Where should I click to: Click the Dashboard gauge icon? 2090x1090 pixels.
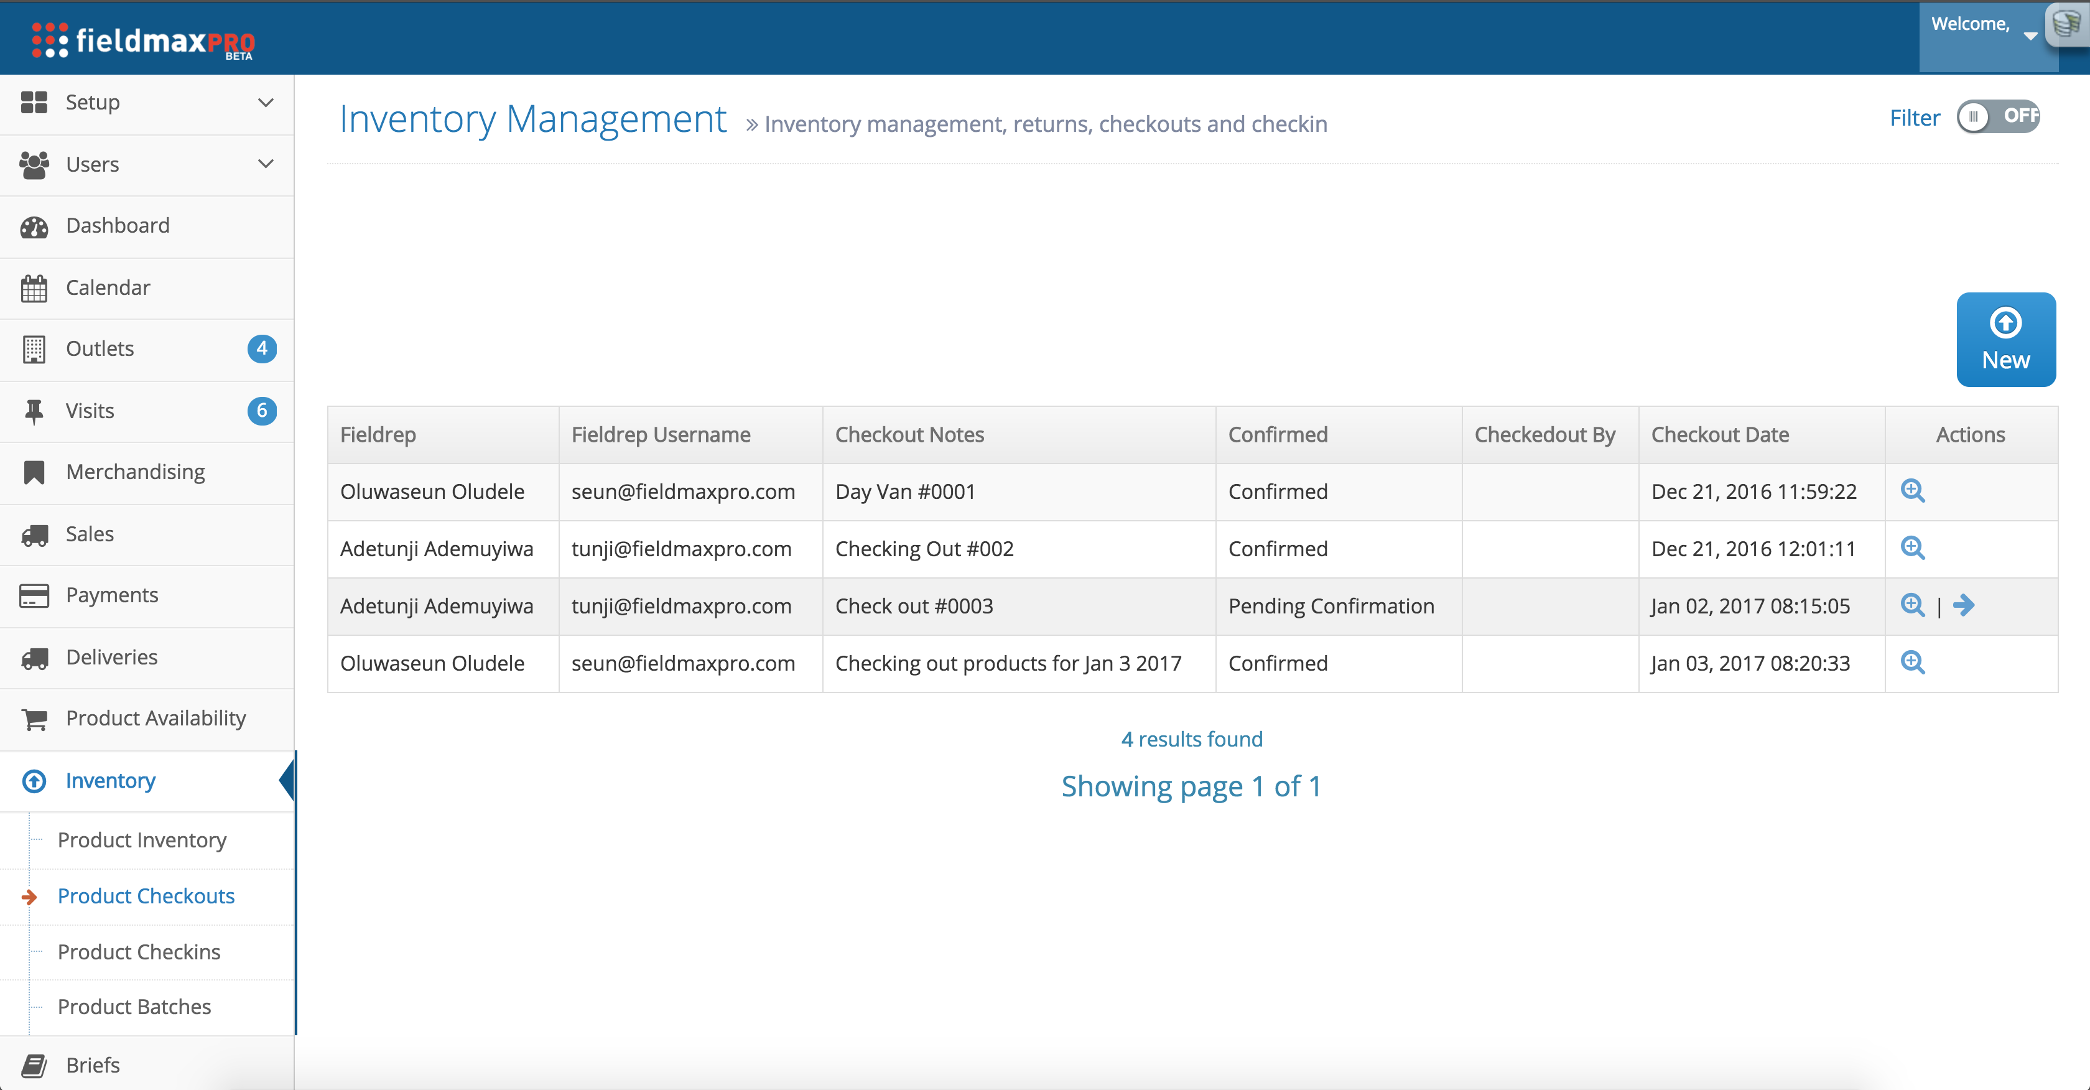(34, 226)
